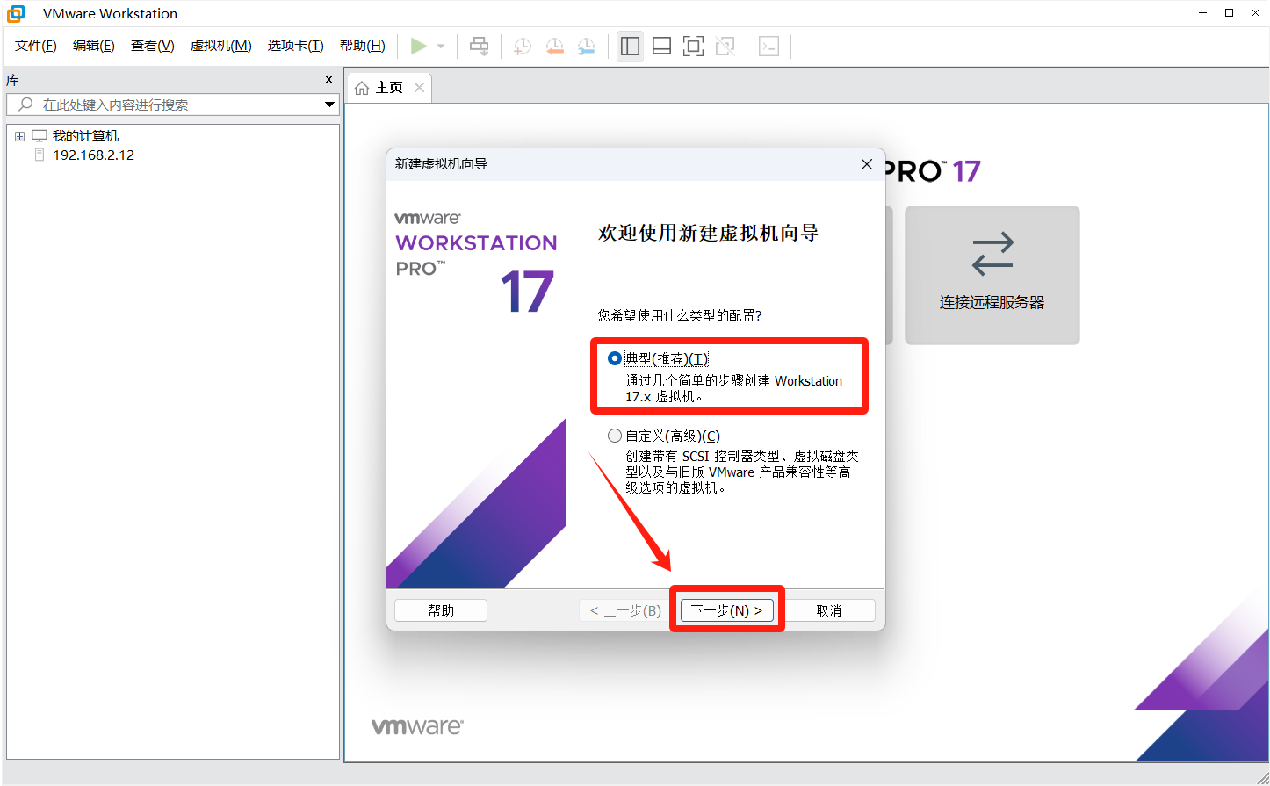Click the 下一步(N) button
The image size is (1270, 786).
[x=726, y=610]
